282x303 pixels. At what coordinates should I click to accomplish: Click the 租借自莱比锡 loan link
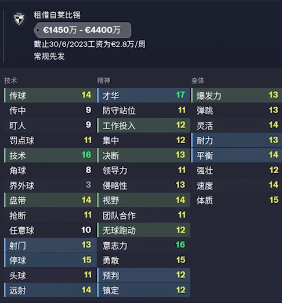pyautogui.click(x=57, y=15)
